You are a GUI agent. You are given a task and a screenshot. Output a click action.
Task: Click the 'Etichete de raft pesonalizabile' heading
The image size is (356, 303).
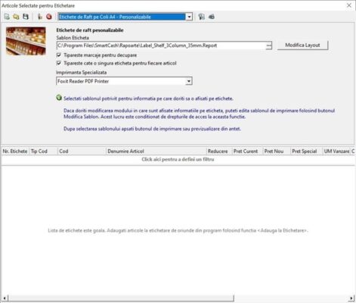[x=90, y=30]
